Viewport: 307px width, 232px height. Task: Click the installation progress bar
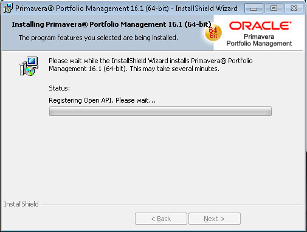[x=160, y=111]
